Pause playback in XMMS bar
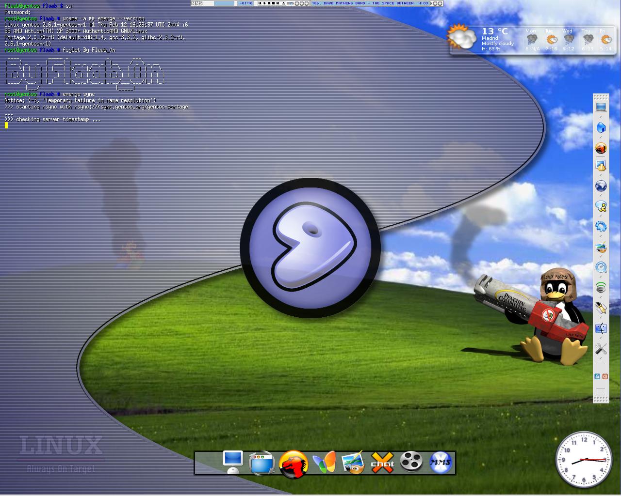The image size is (621, 496). pos(269,3)
